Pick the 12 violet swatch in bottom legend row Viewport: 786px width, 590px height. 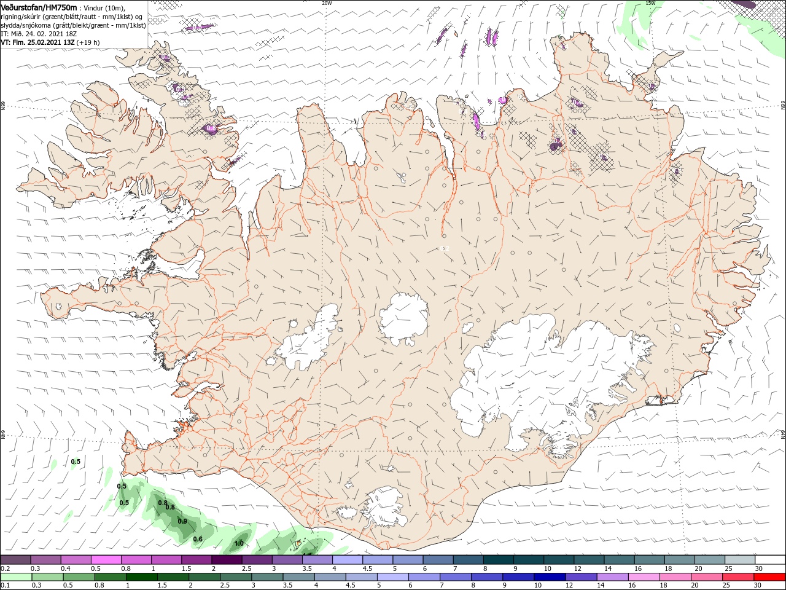(581, 577)
